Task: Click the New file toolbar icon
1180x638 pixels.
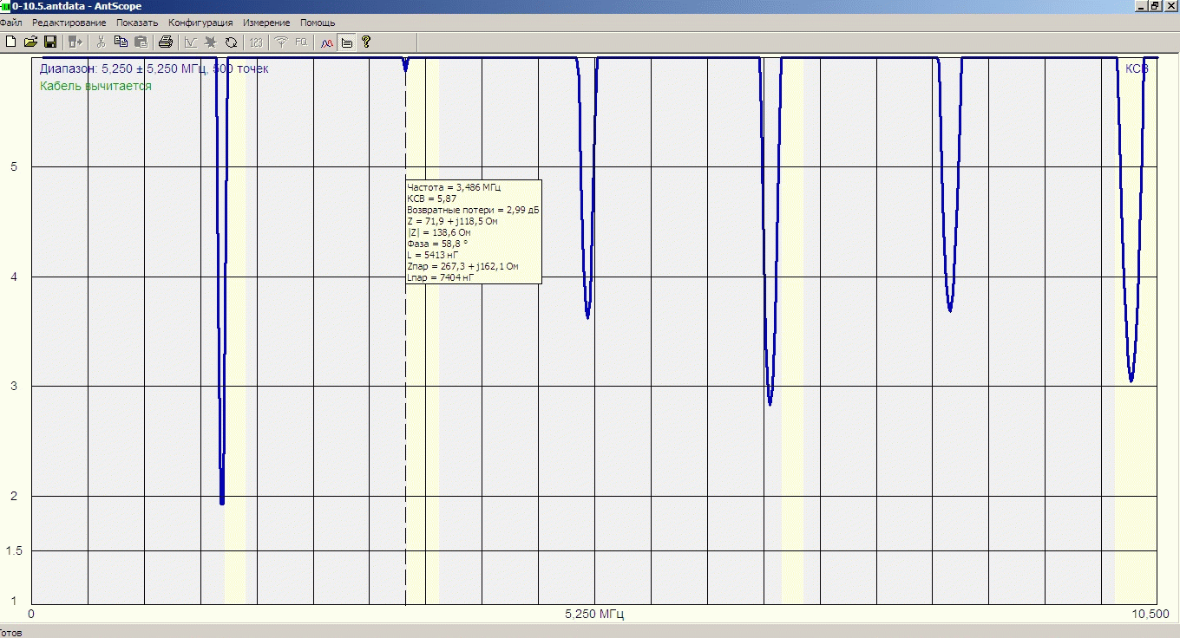Action: (10, 42)
